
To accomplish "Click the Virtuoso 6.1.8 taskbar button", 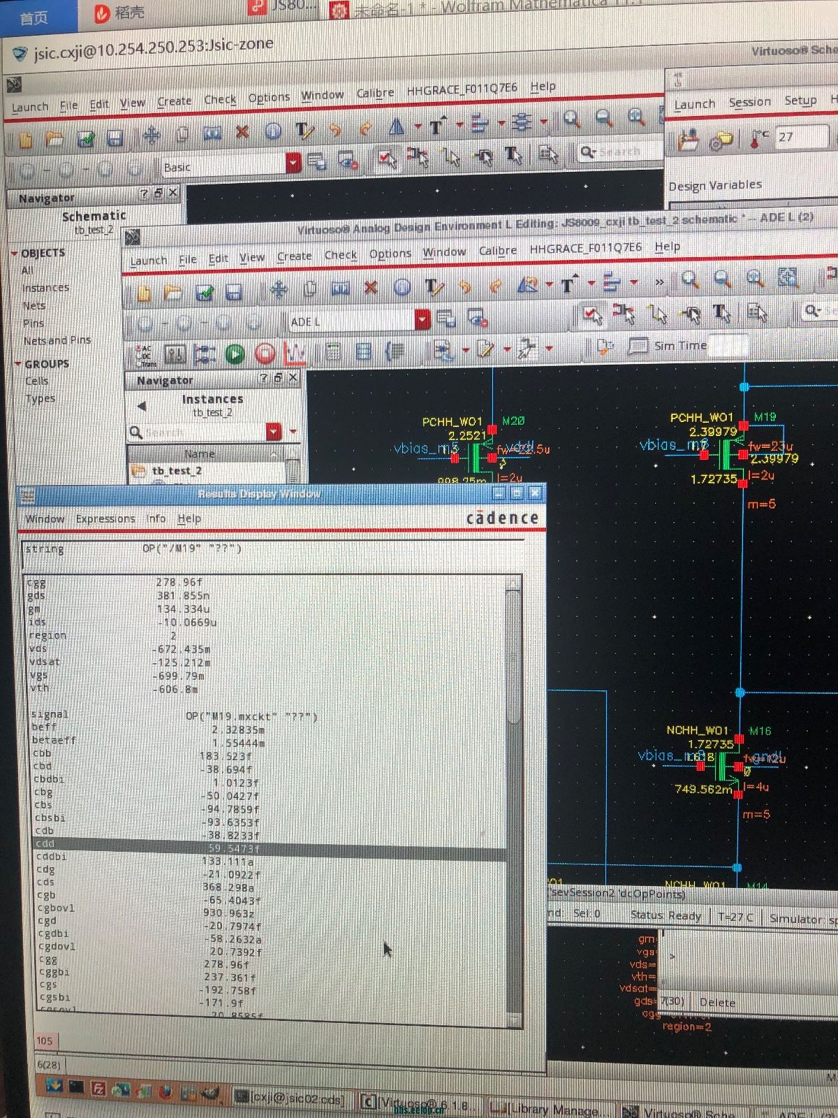I will click(x=419, y=1104).
